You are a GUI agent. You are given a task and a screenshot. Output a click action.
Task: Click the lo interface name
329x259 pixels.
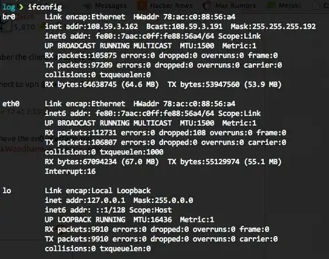tap(7, 190)
